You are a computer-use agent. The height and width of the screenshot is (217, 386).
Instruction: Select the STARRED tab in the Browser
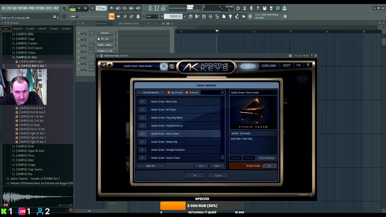coord(66,29)
